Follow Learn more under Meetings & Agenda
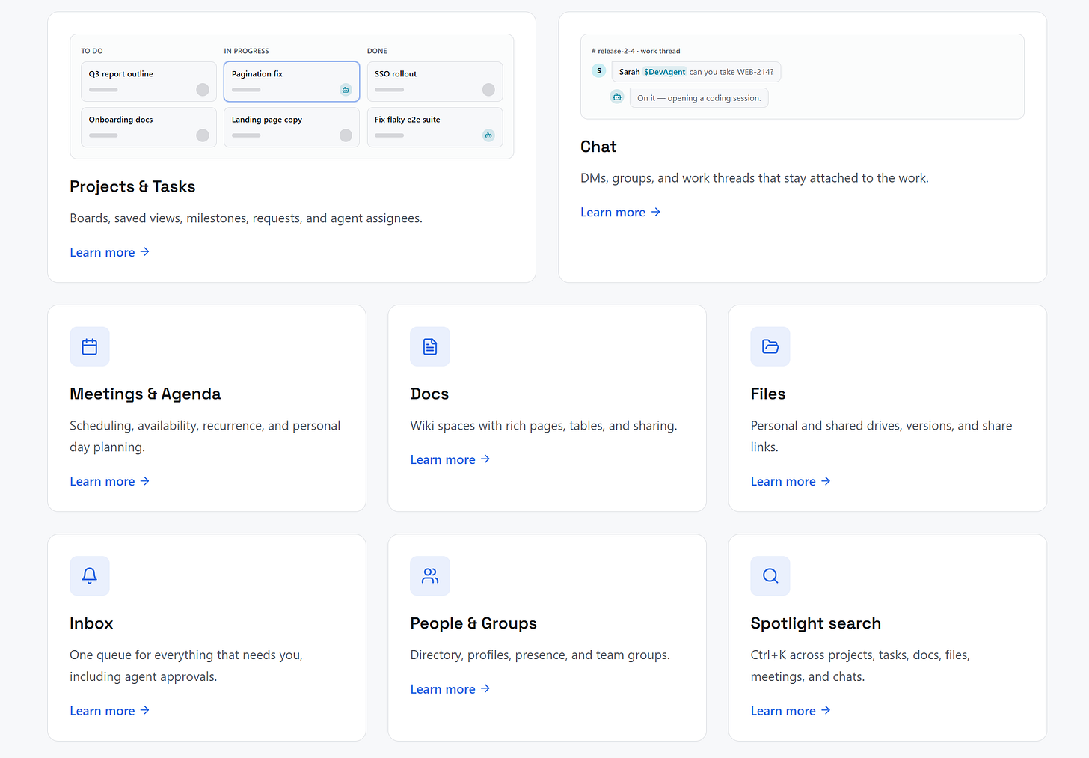Screen dimensions: 1089x758 tap(110, 481)
